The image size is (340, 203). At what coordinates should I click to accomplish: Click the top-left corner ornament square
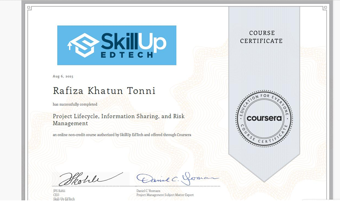pos(27,7)
